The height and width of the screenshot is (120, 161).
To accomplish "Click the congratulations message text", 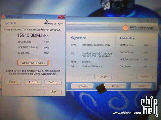I will coord(33,30).
